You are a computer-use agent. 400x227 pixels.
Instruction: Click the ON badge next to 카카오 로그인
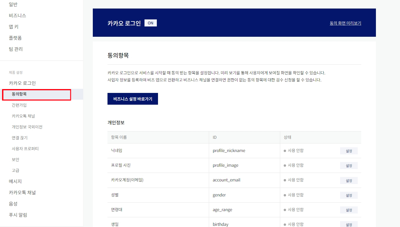click(151, 23)
